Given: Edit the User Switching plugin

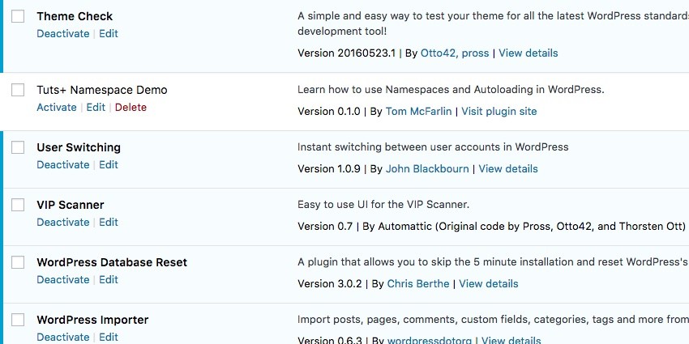Looking at the screenshot, I should point(109,165).
